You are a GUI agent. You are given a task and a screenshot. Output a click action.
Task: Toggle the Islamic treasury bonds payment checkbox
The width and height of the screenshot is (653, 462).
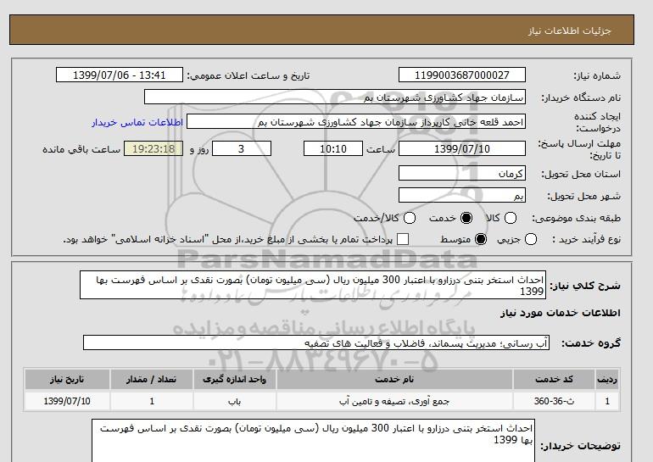point(403,240)
